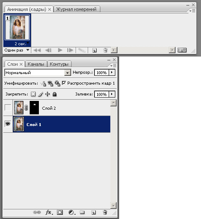This screenshot has width=201, height=219.
Task: Uncheck Распространить кадр 1 checkbox
Action: (x=64, y=83)
